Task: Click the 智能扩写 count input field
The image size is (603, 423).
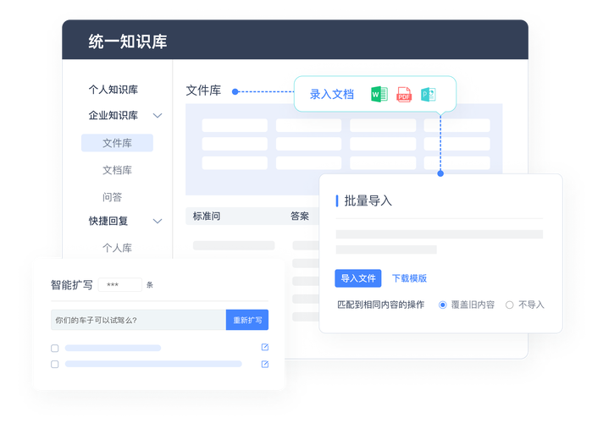Action: click(120, 285)
